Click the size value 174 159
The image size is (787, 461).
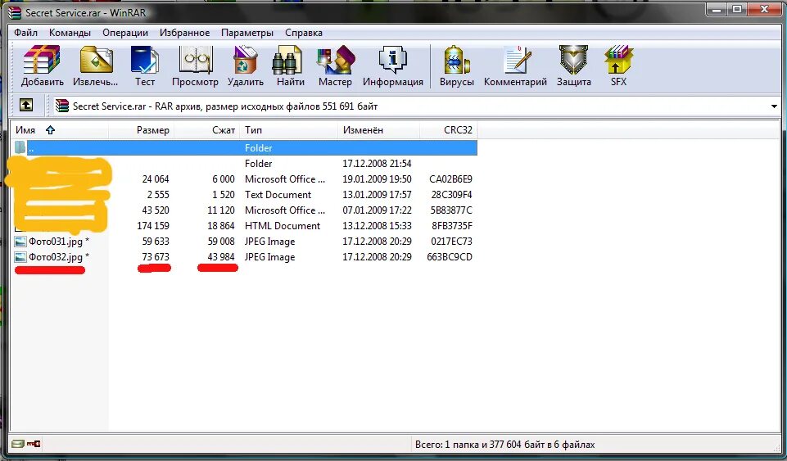coord(153,226)
